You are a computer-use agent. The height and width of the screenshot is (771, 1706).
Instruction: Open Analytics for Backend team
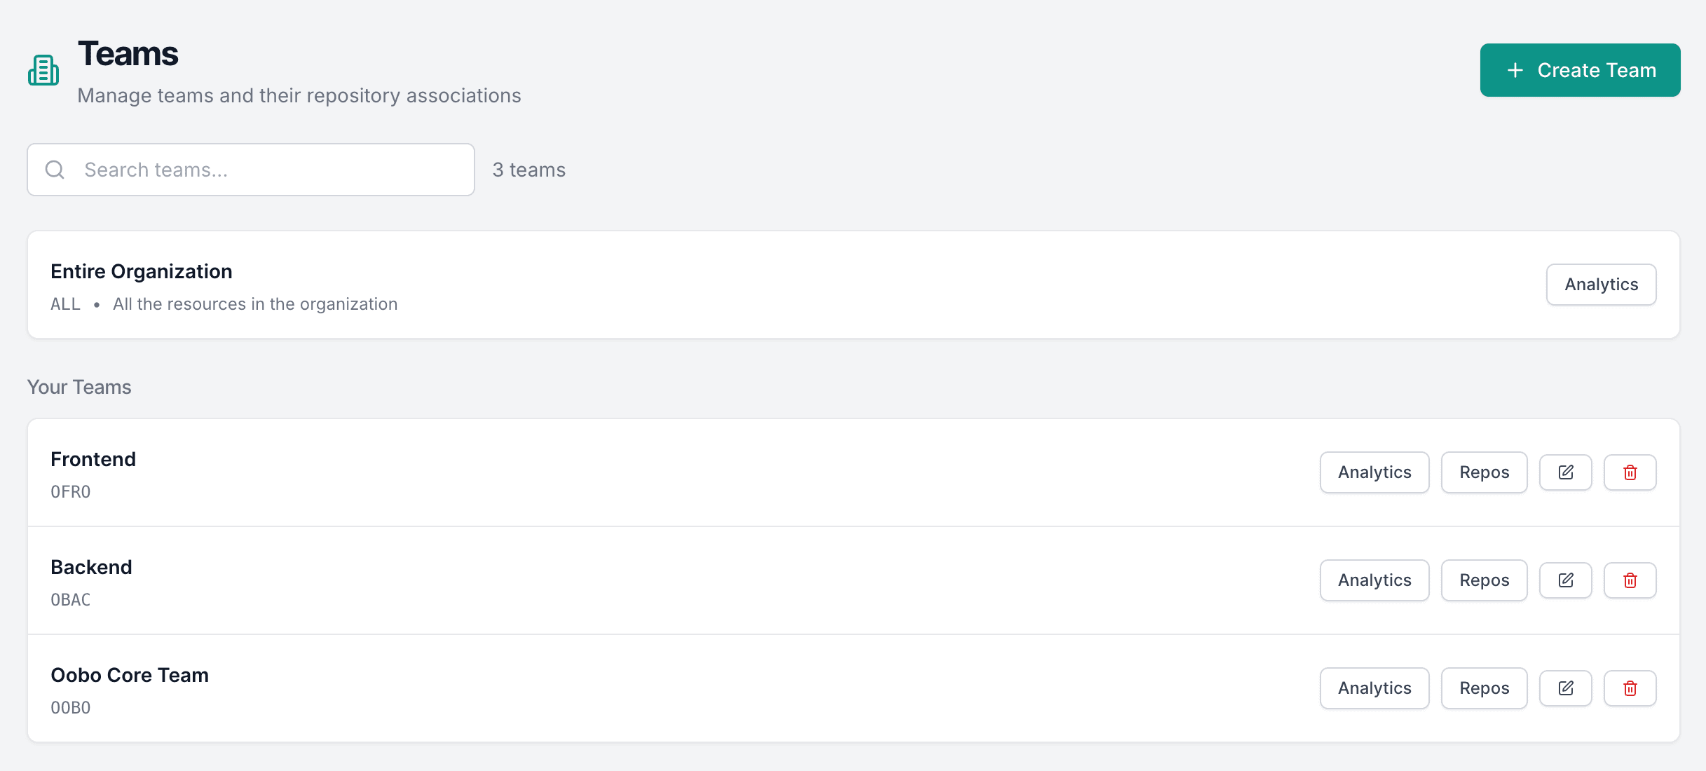coord(1374,580)
